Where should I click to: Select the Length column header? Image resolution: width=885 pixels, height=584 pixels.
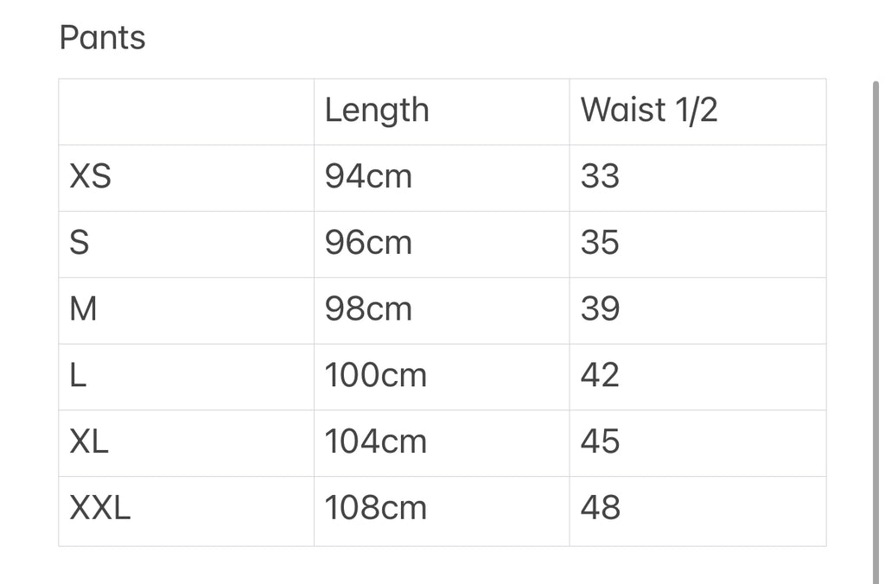tap(377, 111)
